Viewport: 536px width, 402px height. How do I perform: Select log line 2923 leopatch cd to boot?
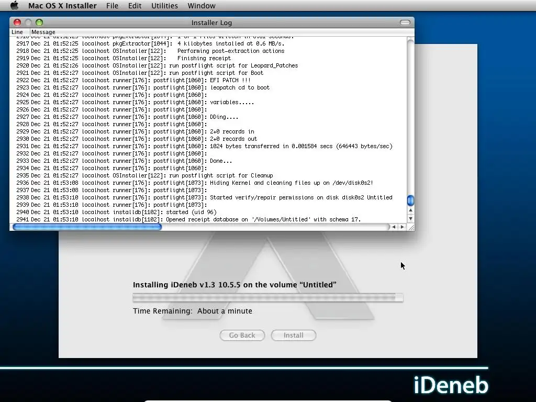click(x=208, y=87)
